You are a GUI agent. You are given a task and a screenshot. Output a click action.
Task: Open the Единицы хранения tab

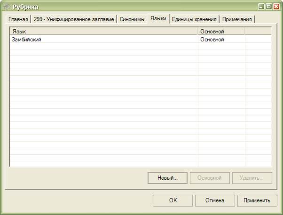(194, 19)
